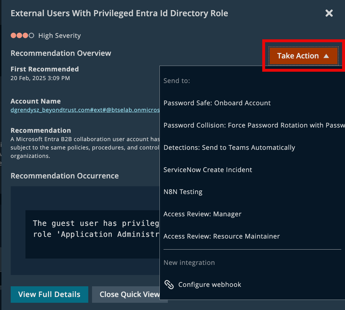Choose Password Collision: Force Password Rotation
The height and width of the screenshot is (310, 345).
click(x=254, y=125)
